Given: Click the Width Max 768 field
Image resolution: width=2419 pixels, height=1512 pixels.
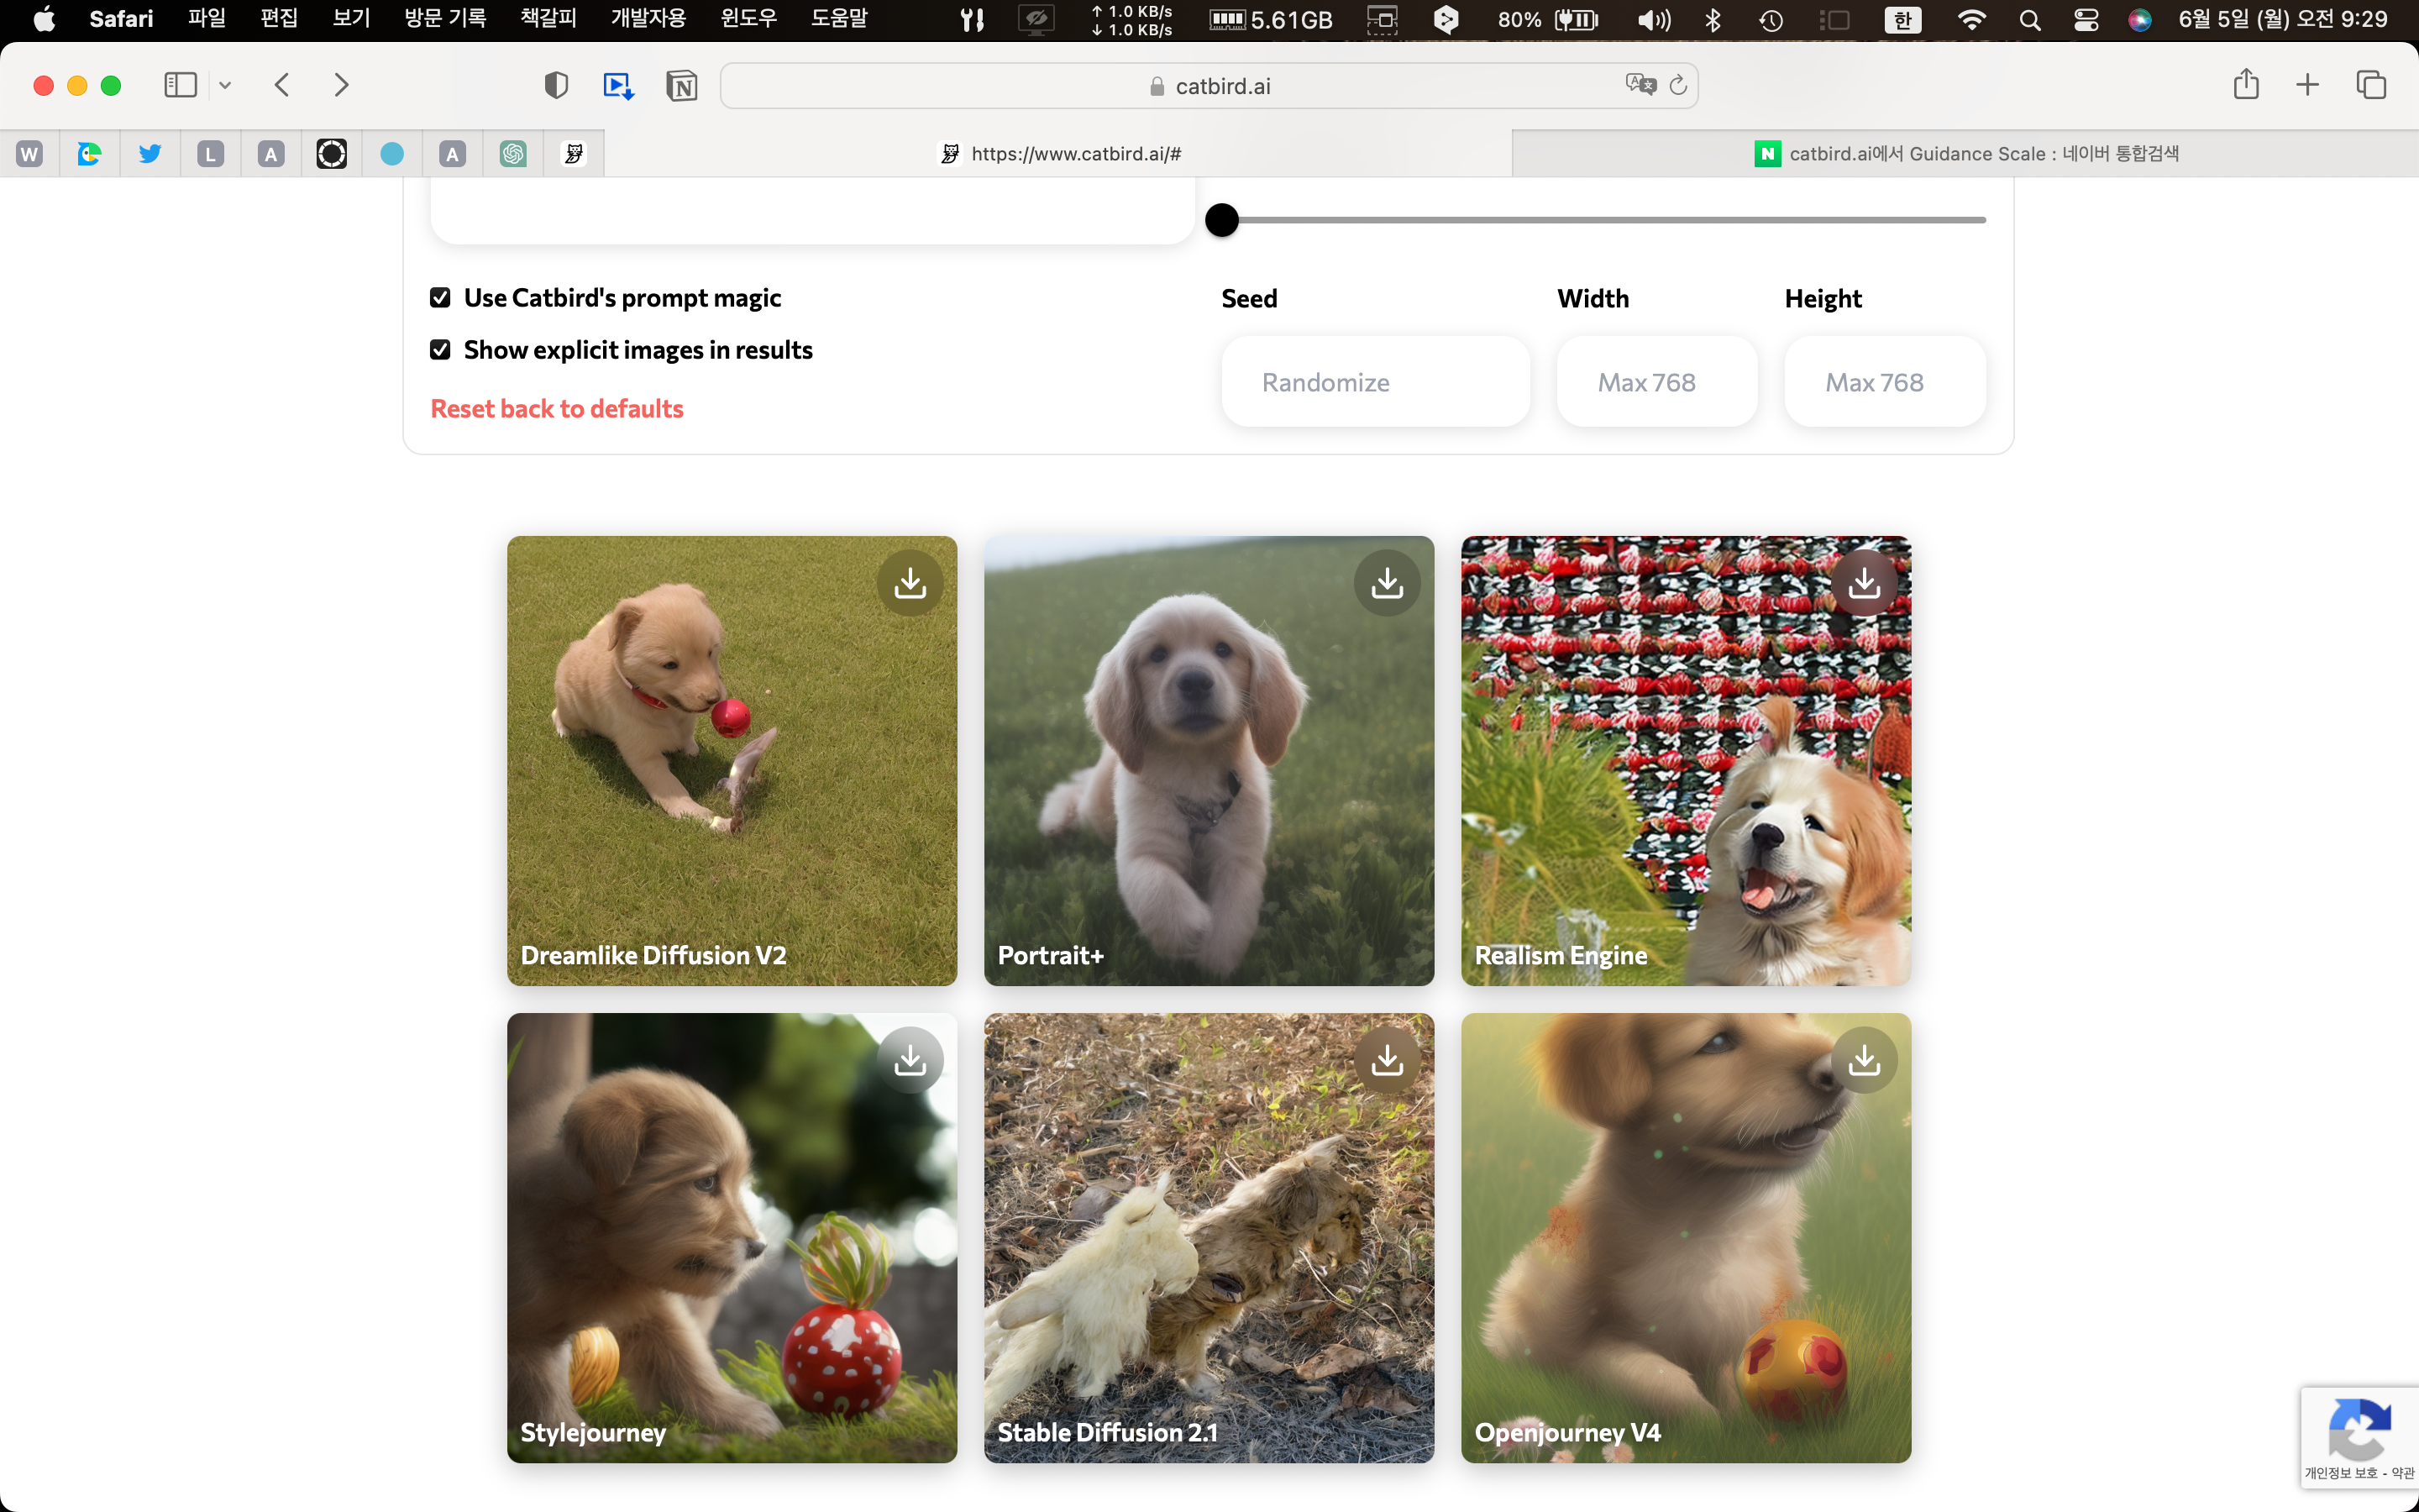Looking at the screenshot, I should [1656, 382].
